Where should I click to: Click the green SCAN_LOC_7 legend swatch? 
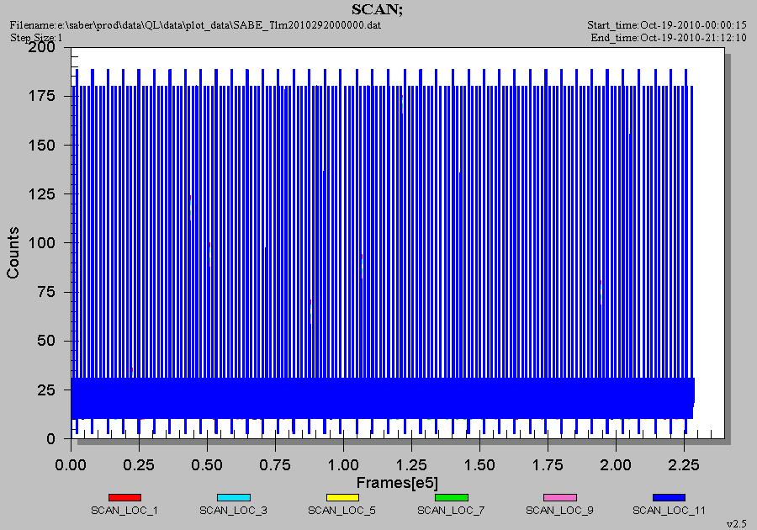452,497
